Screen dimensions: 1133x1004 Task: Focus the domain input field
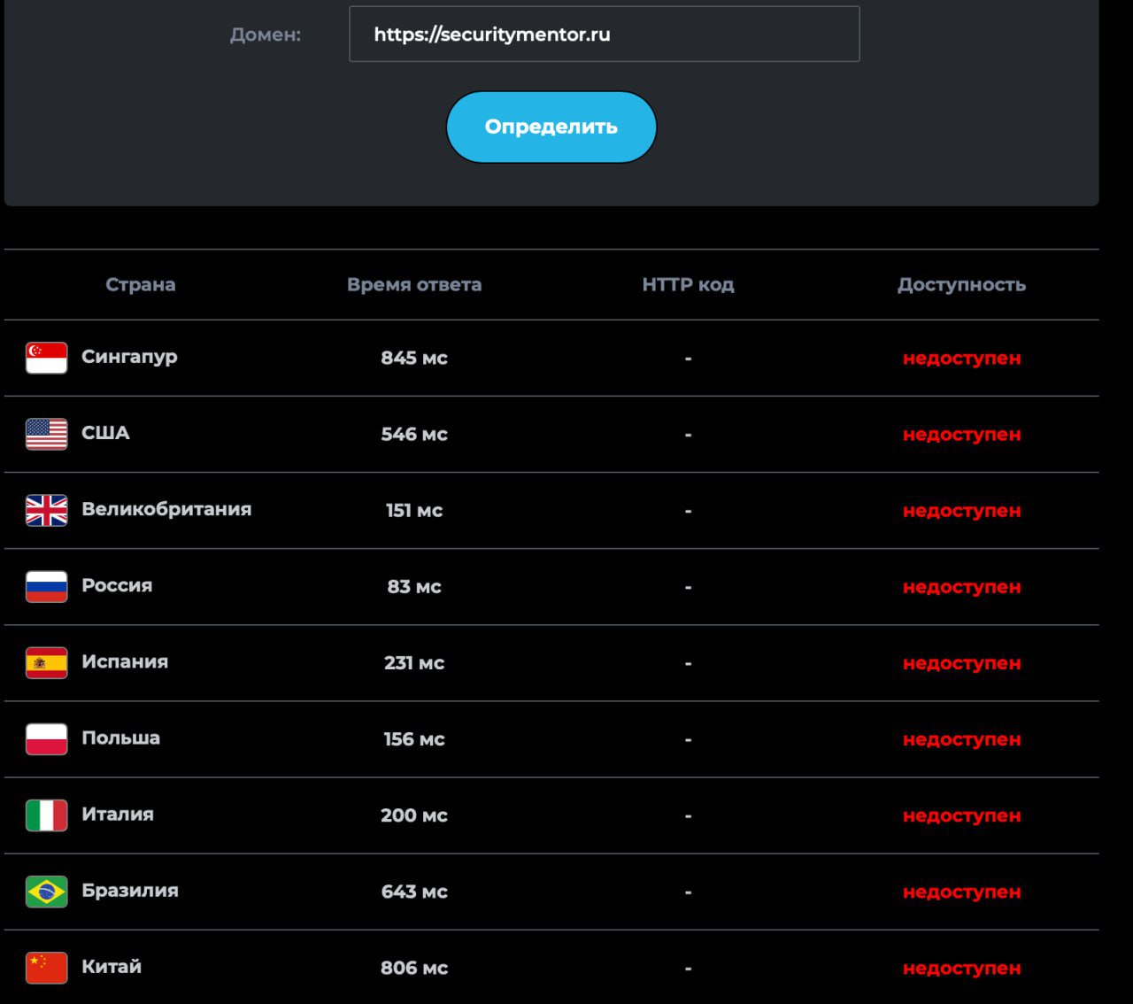coord(605,35)
